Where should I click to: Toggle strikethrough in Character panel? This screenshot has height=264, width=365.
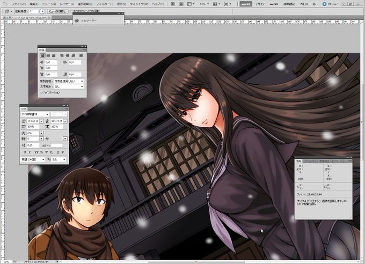coord(63,152)
